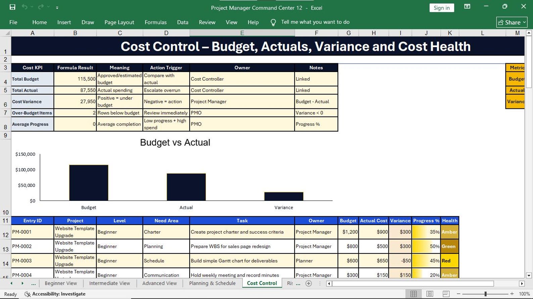Select the Red health cell for PM-0003
533x299 pixels.
click(450, 260)
